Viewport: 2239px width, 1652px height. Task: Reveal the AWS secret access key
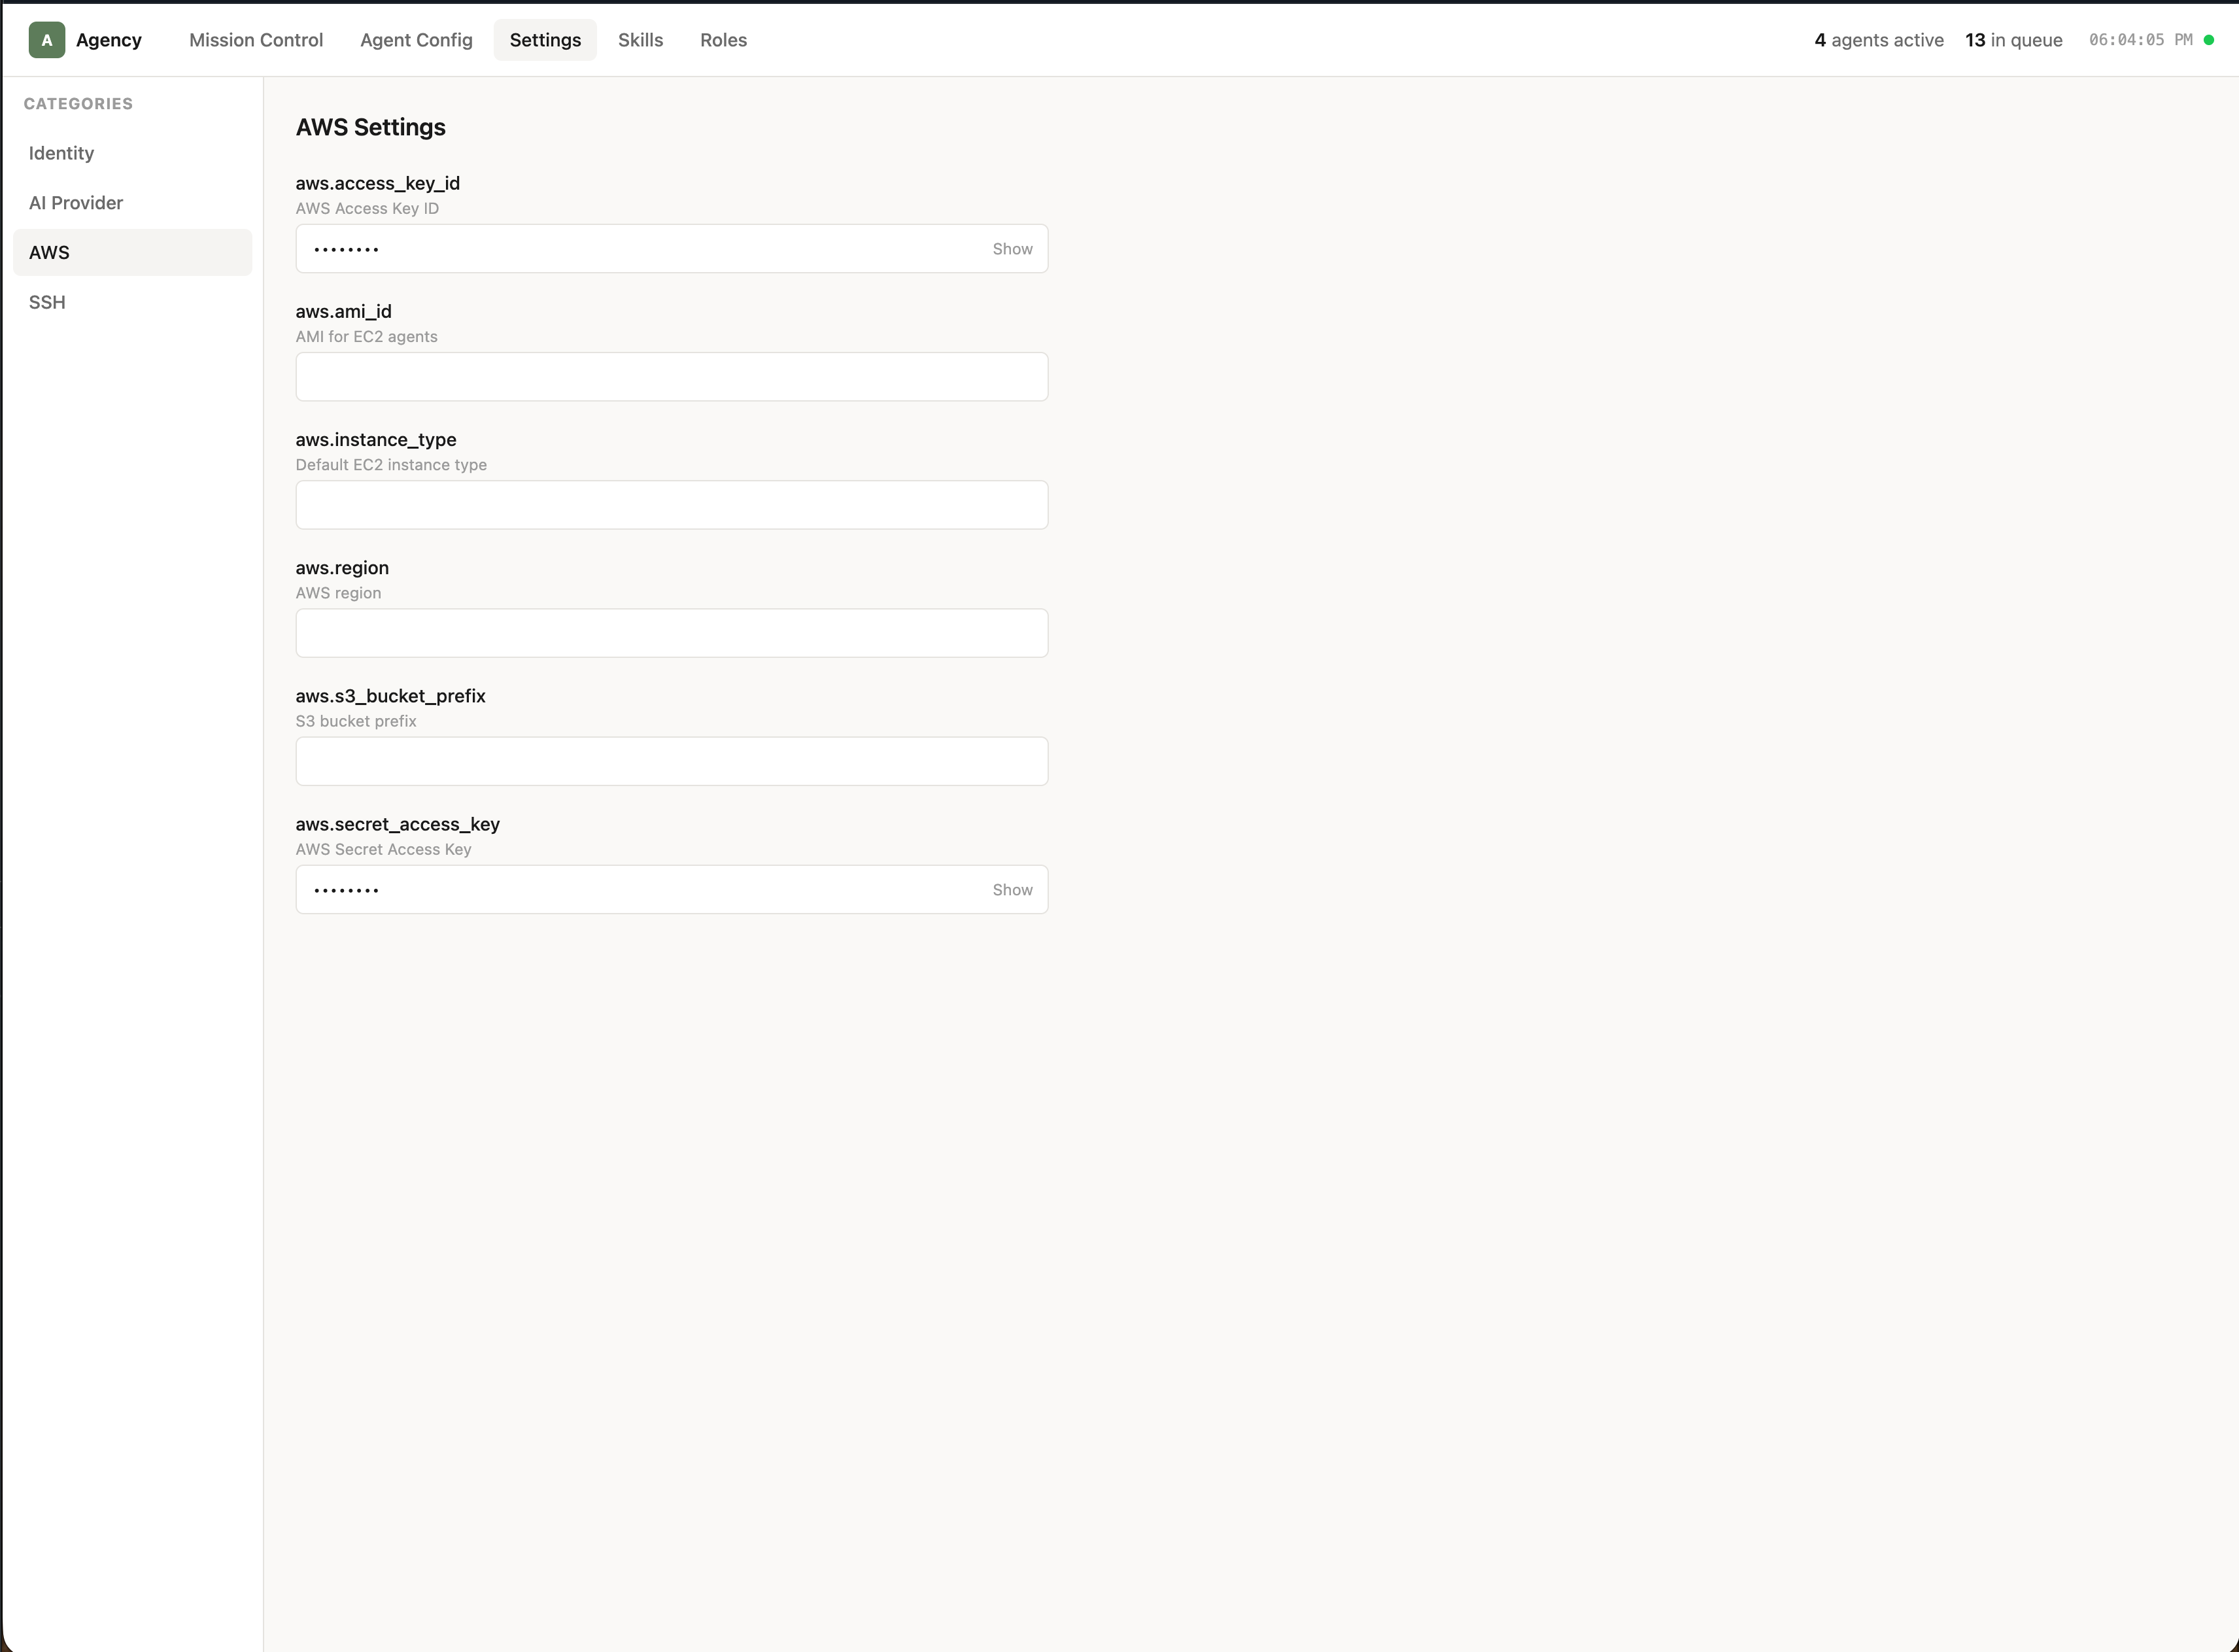click(1011, 890)
